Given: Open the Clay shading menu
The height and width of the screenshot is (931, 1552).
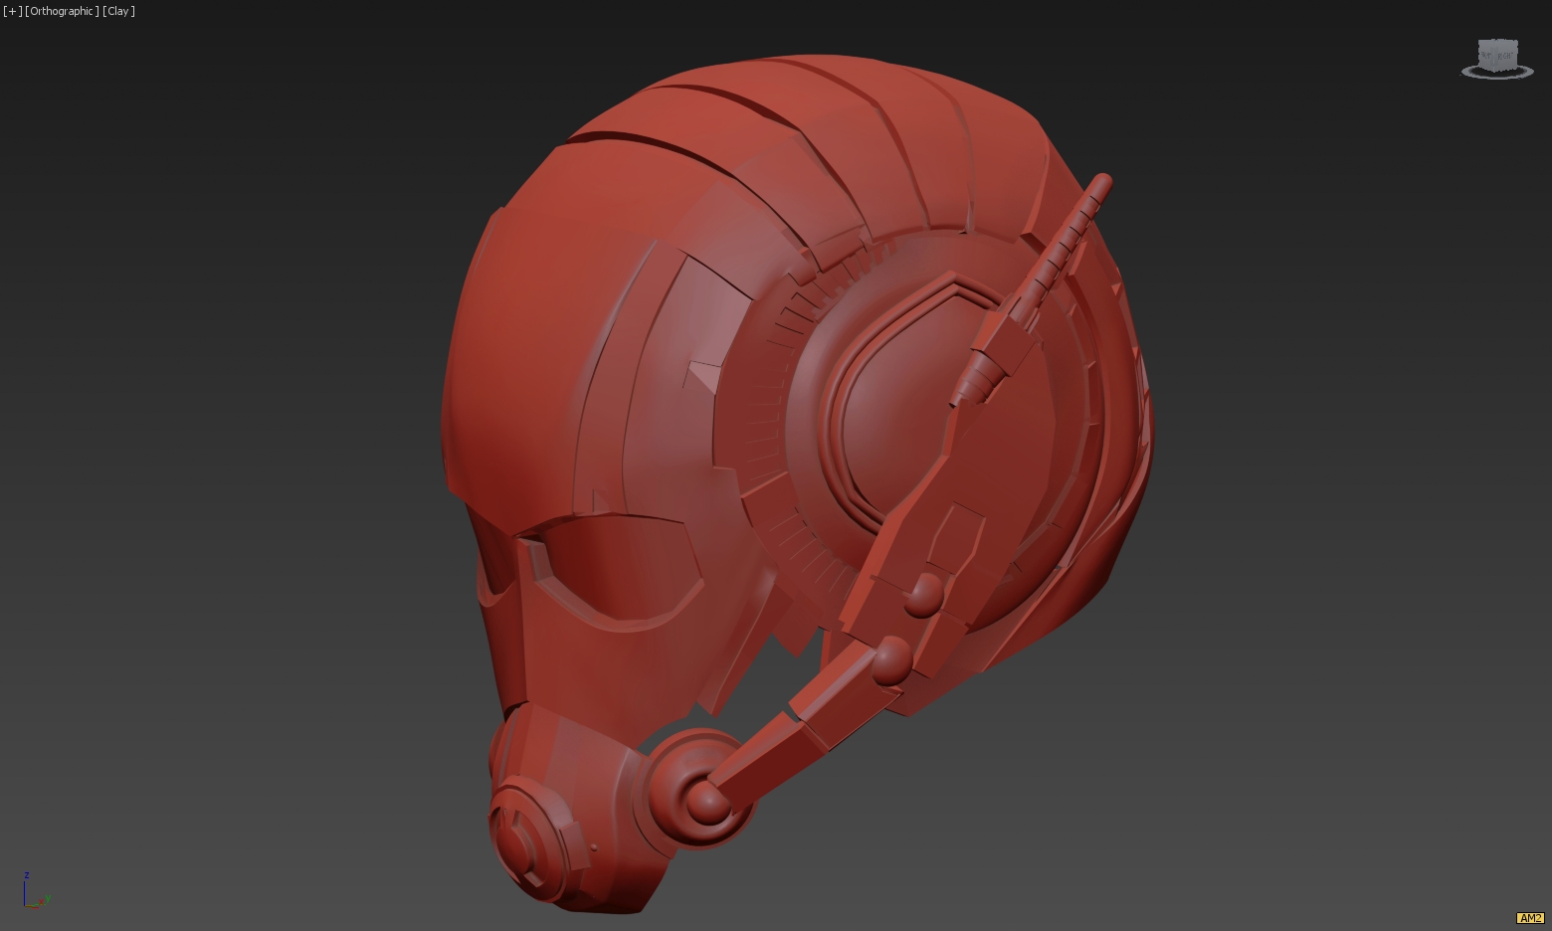Looking at the screenshot, I should tap(118, 11).
